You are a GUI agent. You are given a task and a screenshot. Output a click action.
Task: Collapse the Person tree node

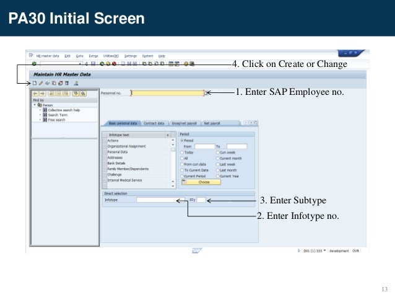tap(35, 105)
